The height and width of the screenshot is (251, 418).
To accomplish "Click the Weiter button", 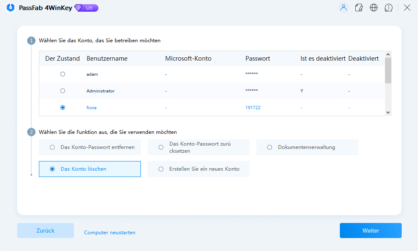I will point(370,231).
